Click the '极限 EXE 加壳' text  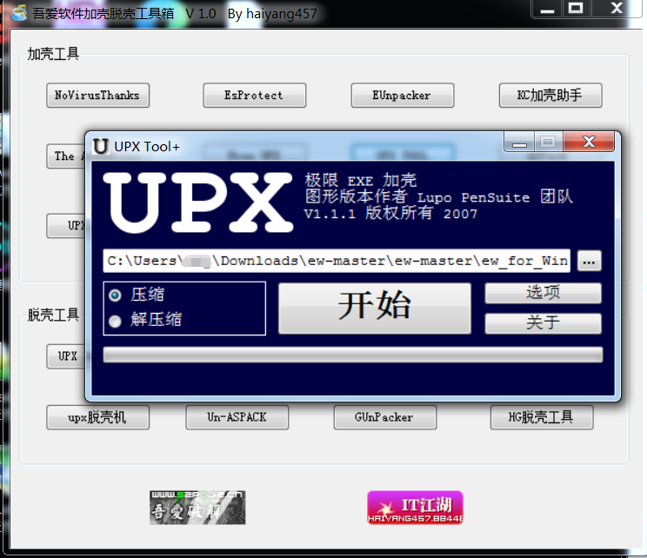(361, 181)
